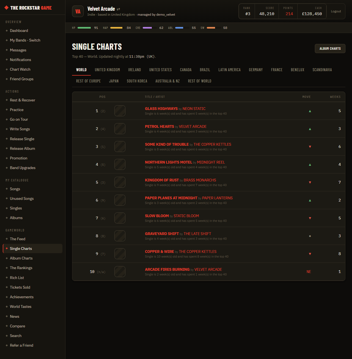The image size is (352, 359).
Task: Switch to the Rest of Europe tab
Action: pos(88,81)
